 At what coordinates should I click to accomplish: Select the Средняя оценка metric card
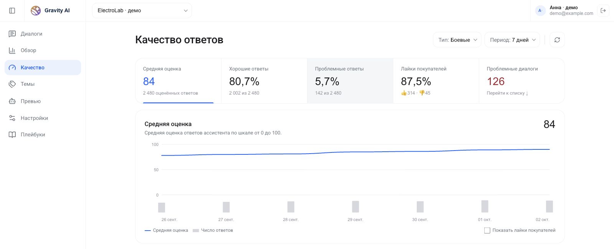pos(178,81)
